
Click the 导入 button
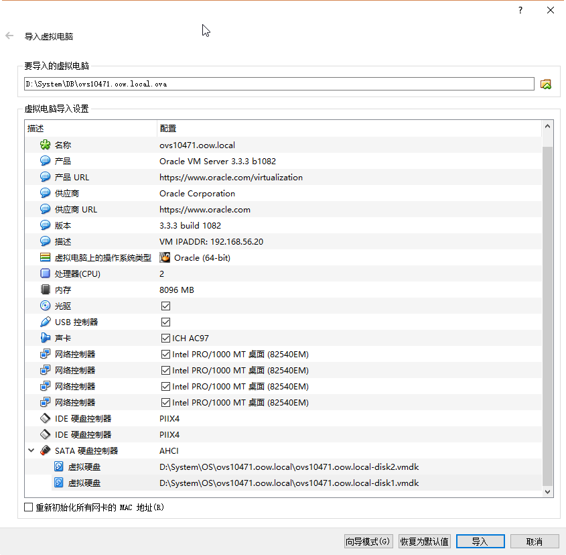(480, 542)
